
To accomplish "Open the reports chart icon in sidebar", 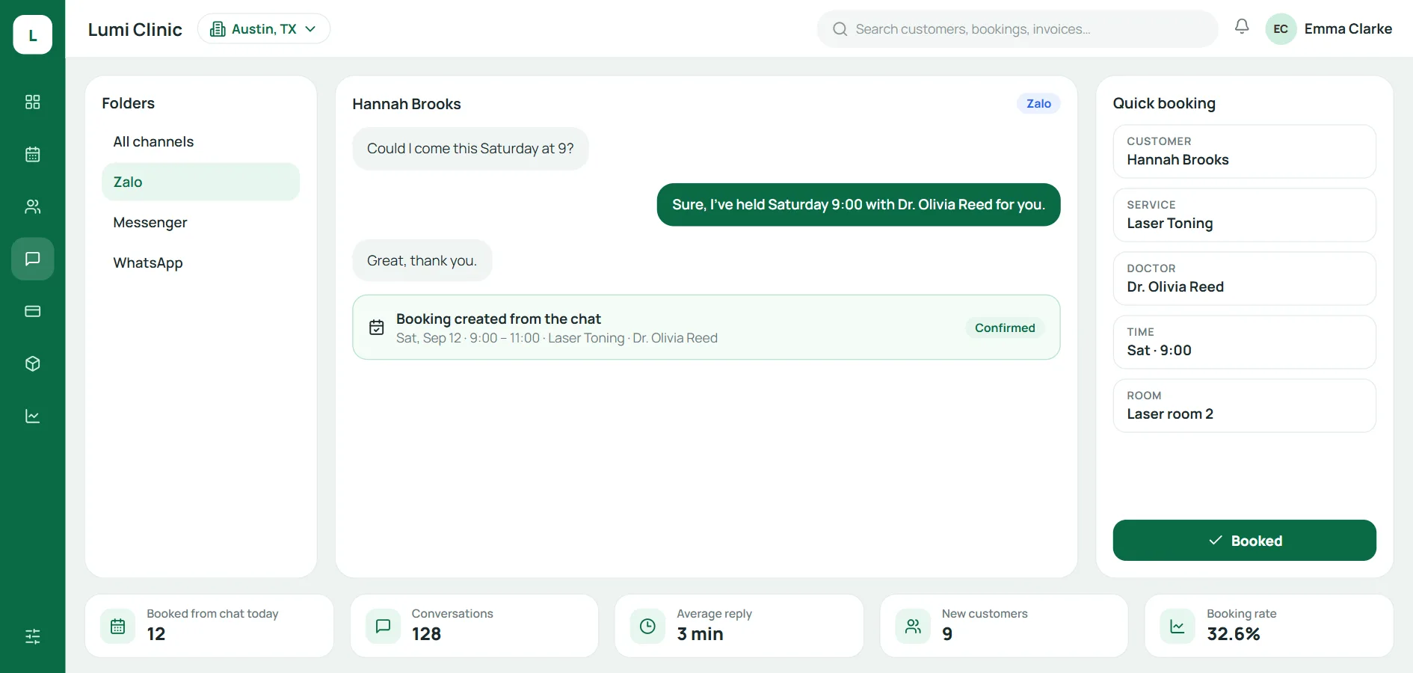I will [x=32, y=416].
